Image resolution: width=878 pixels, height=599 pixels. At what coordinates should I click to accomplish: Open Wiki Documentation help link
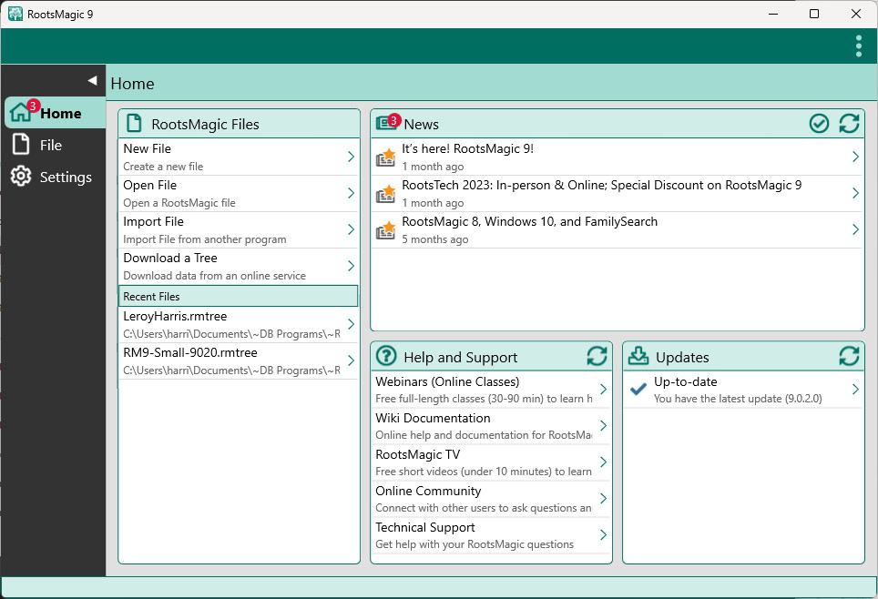(483, 426)
